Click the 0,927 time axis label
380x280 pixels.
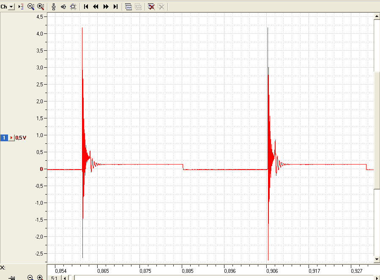tap(357, 271)
